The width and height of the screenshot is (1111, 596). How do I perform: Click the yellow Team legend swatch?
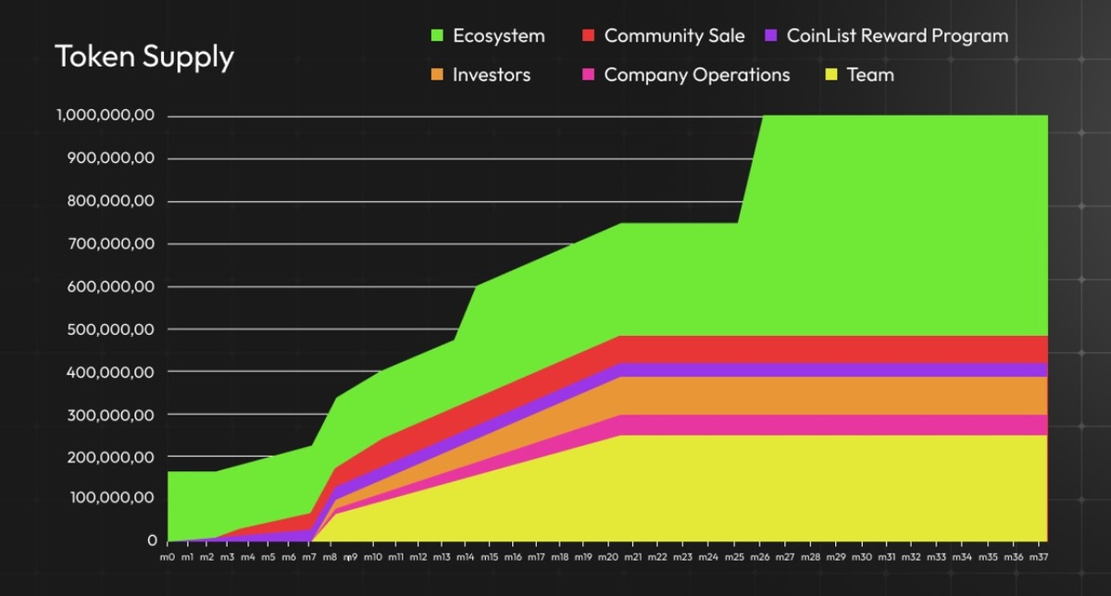pyautogui.click(x=830, y=75)
